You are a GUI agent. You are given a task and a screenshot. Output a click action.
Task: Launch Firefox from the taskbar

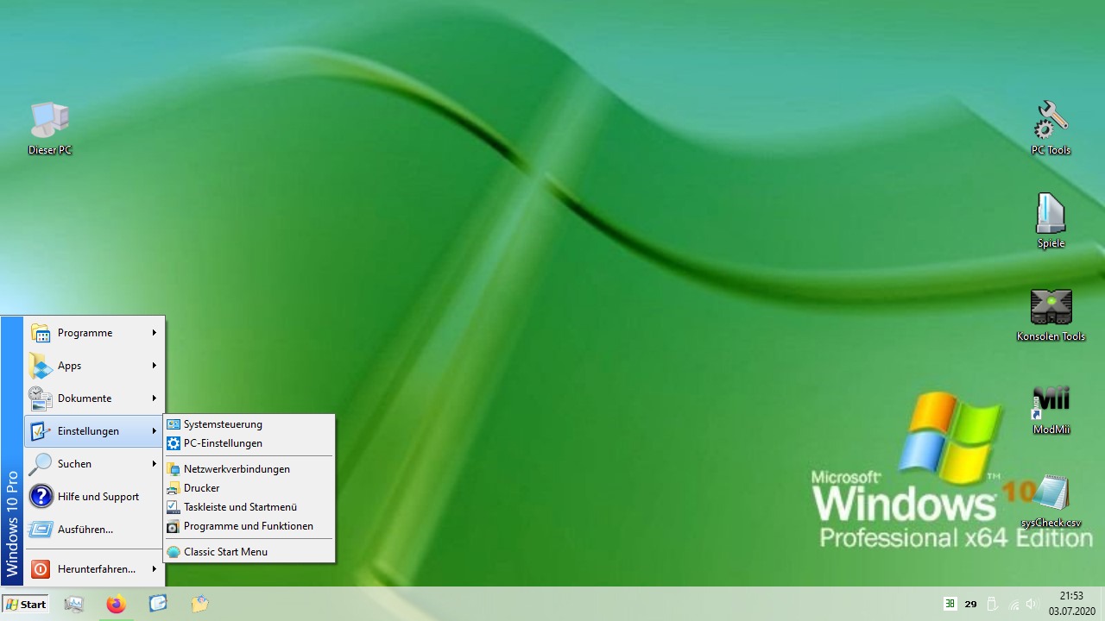tap(116, 604)
